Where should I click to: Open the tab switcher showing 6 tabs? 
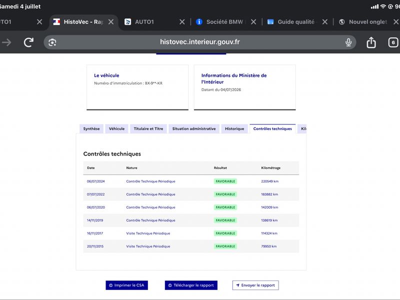click(x=393, y=42)
